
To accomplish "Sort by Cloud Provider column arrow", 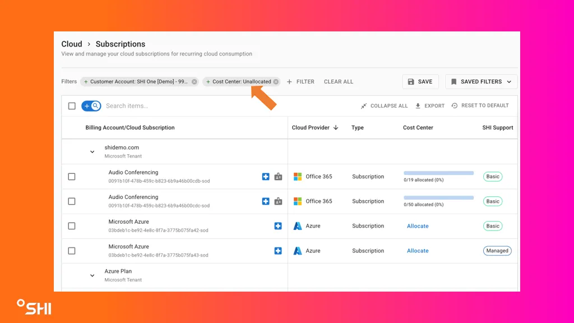I will 336,127.
